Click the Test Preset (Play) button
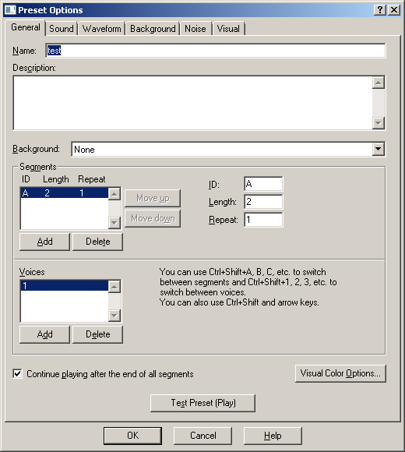 pos(203,403)
